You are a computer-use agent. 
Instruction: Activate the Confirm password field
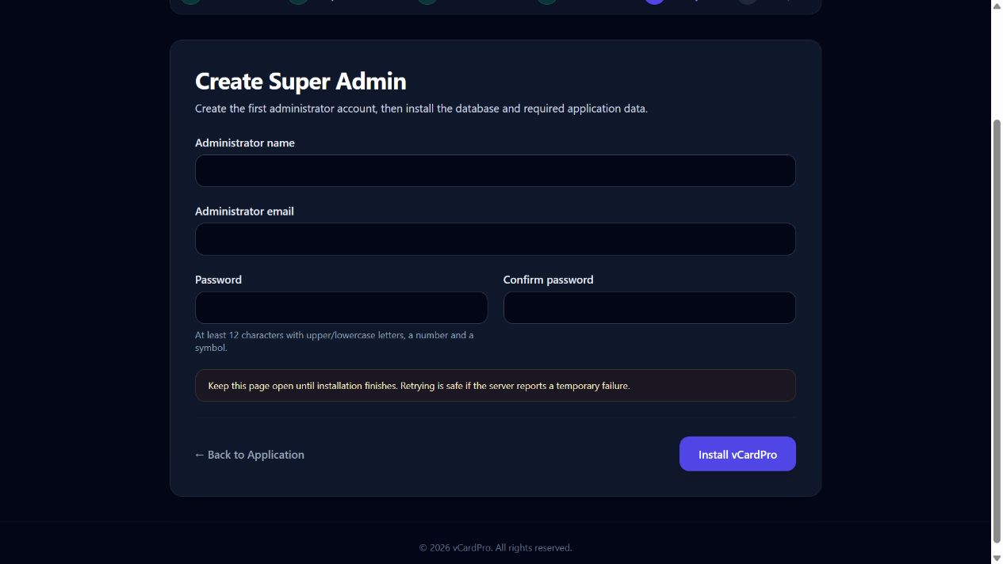649,307
